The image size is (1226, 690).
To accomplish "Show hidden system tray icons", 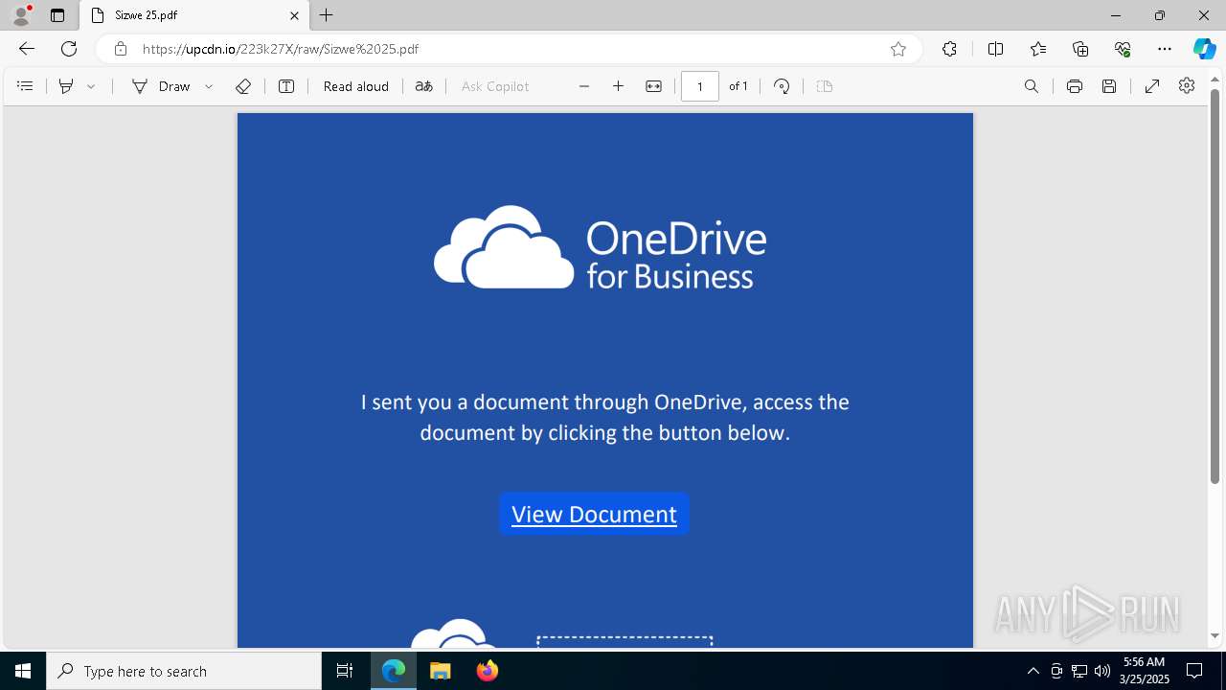I will (x=1033, y=671).
